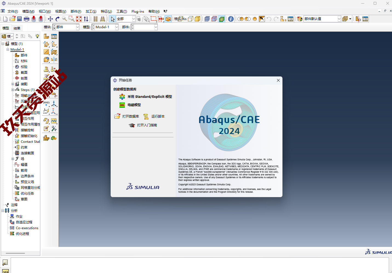392x273 pixels.
Task: Click the New model database icon
Action: click(x=5, y=19)
